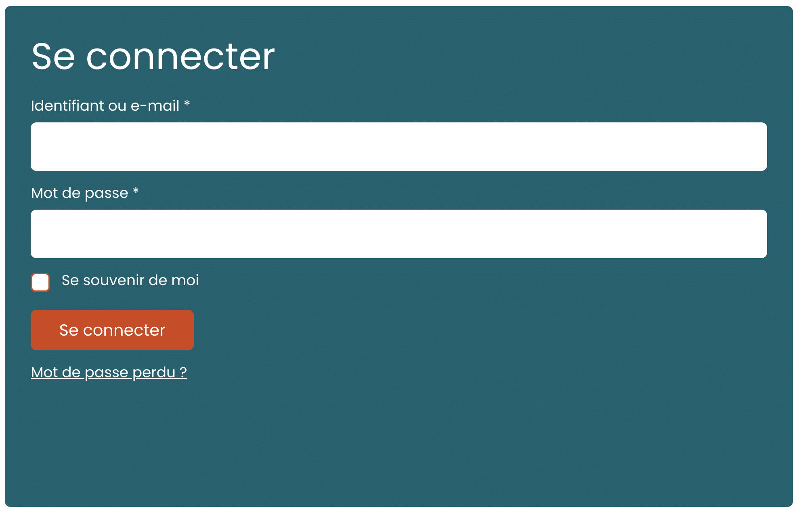
Task: Toggle the Se souvenir de moi option
Action: click(40, 282)
